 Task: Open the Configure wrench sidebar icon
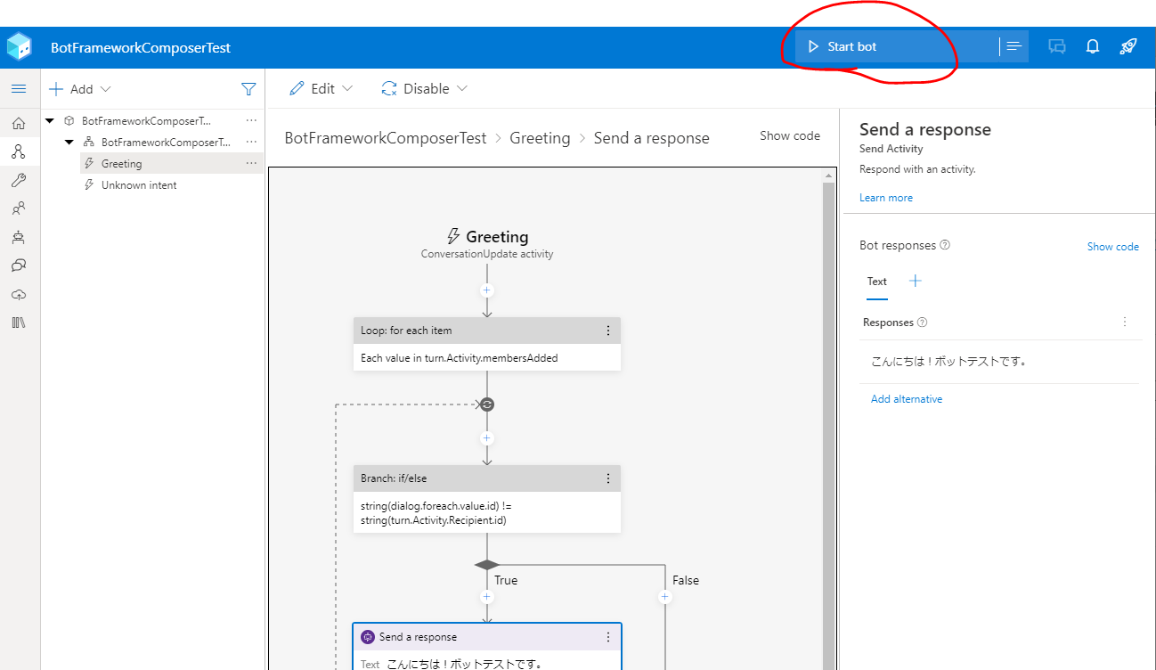19,180
